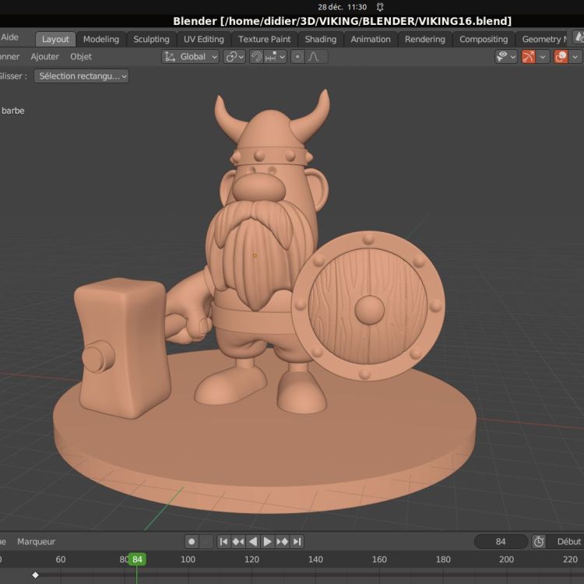Jump to the previous keyframe
The image size is (584, 584).
point(238,541)
